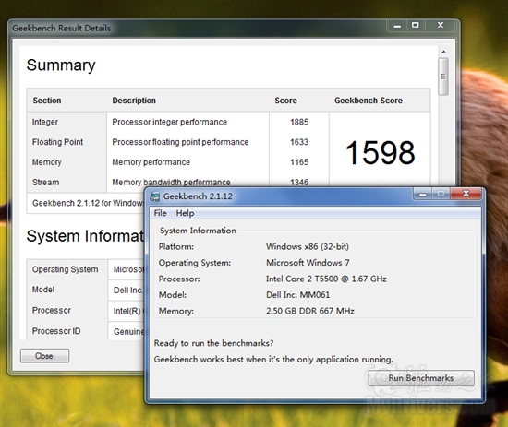508x427 pixels.
Task: Close the Geekbench 2.1.12 window
Action: pyautogui.click(x=466, y=194)
